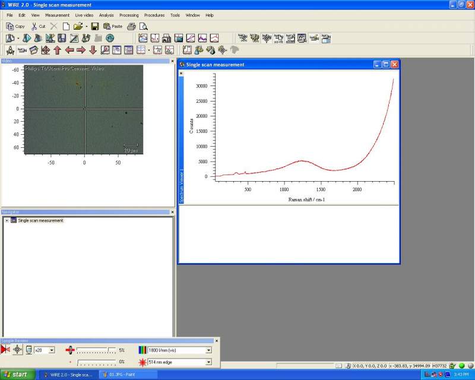Open the Measurement menu

coord(57,15)
